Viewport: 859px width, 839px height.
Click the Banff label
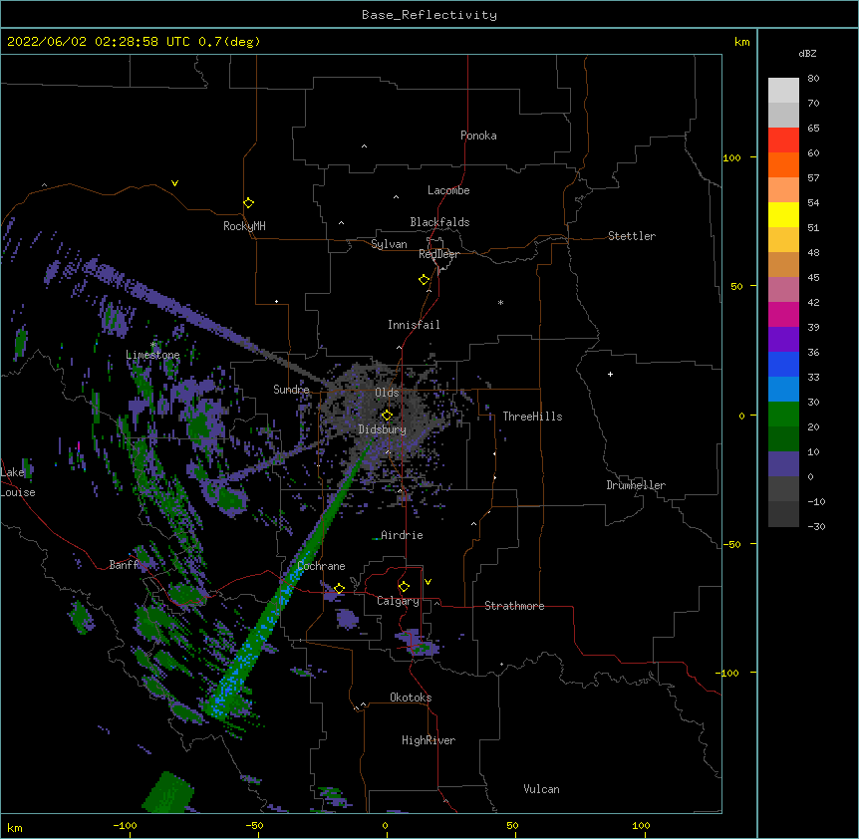(124, 565)
